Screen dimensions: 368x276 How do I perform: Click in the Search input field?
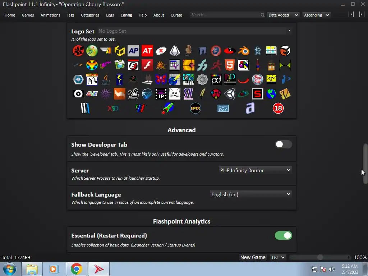click(x=225, y=15)
